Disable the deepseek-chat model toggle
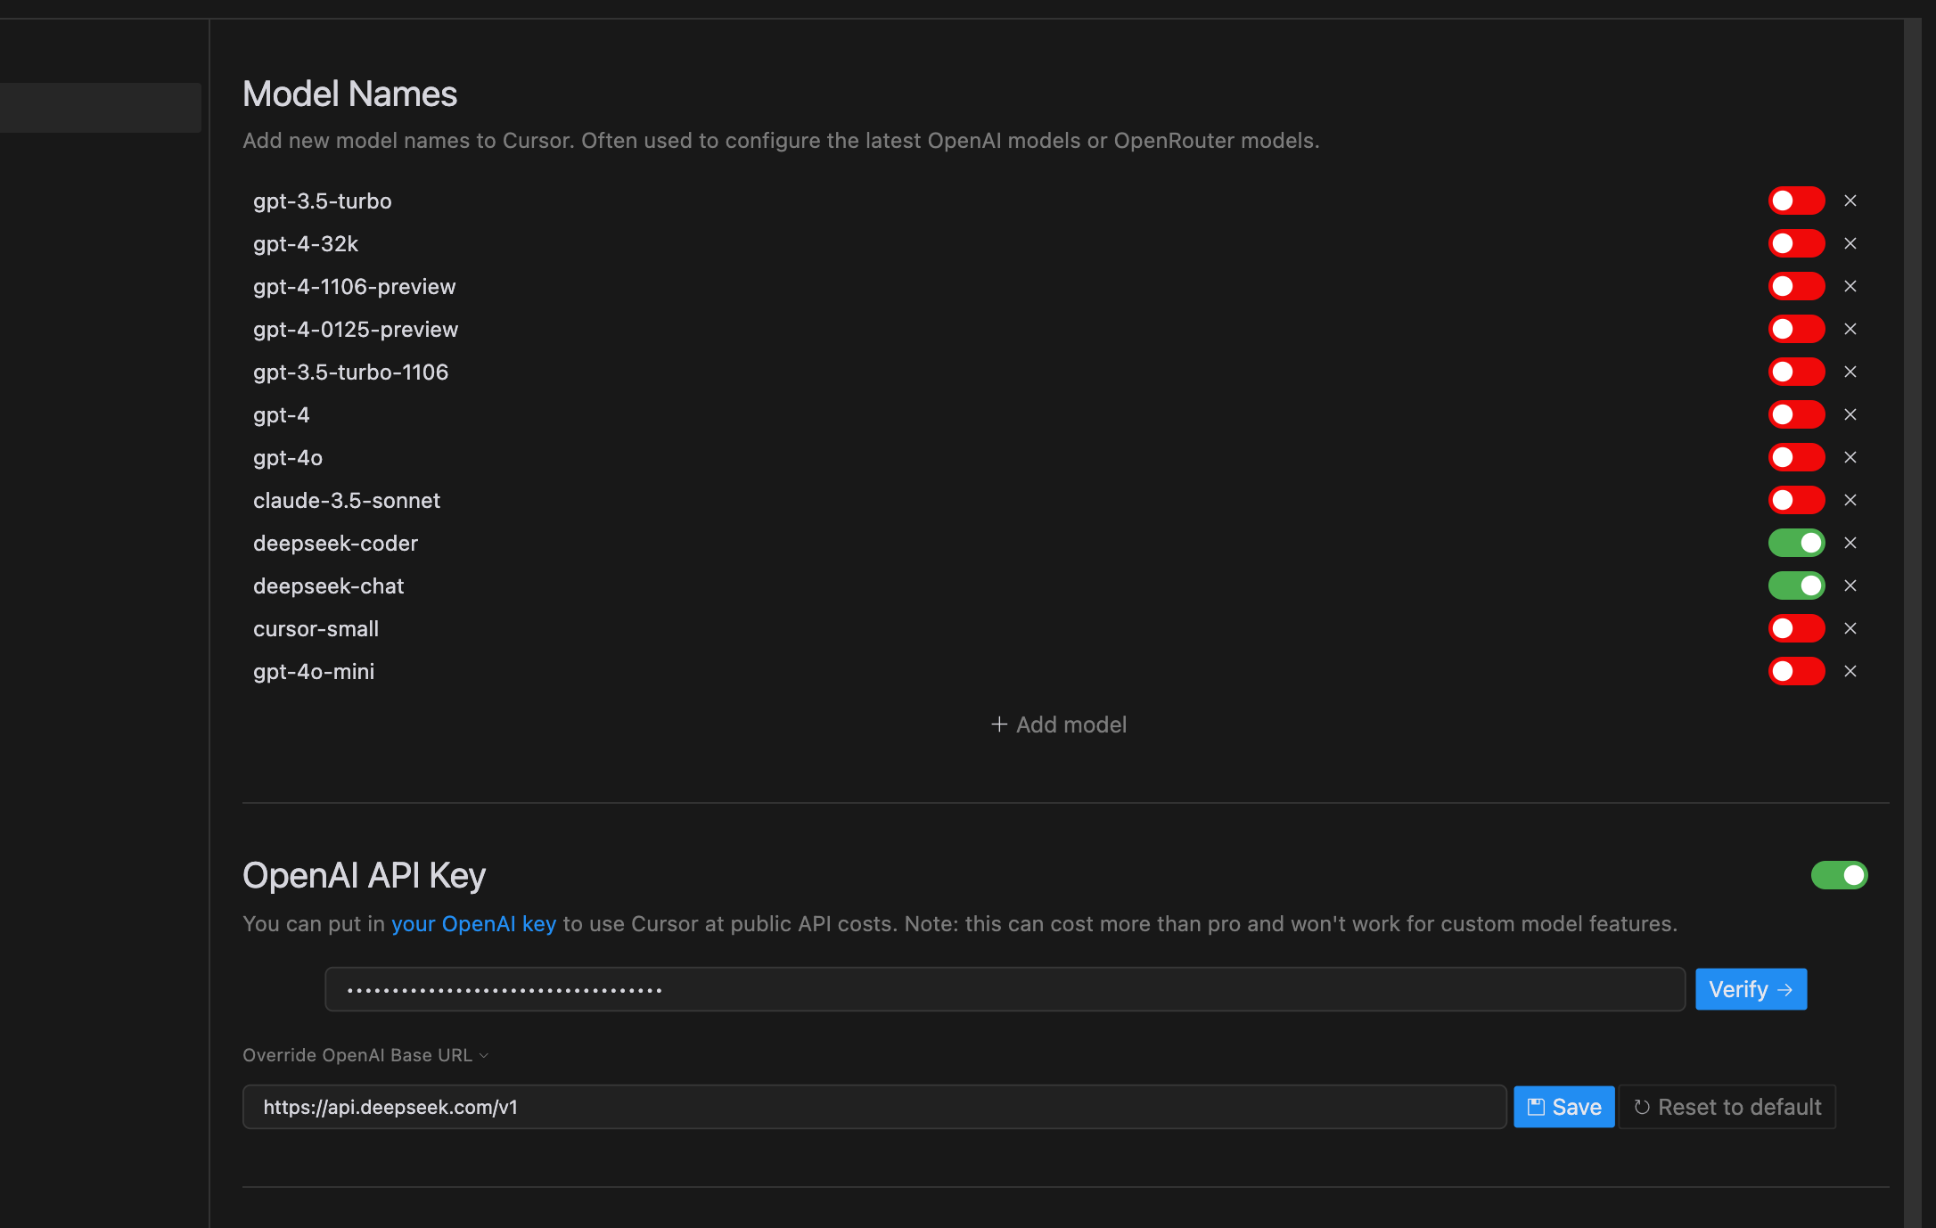The image size is (1936, 1228). (1796, 585)
